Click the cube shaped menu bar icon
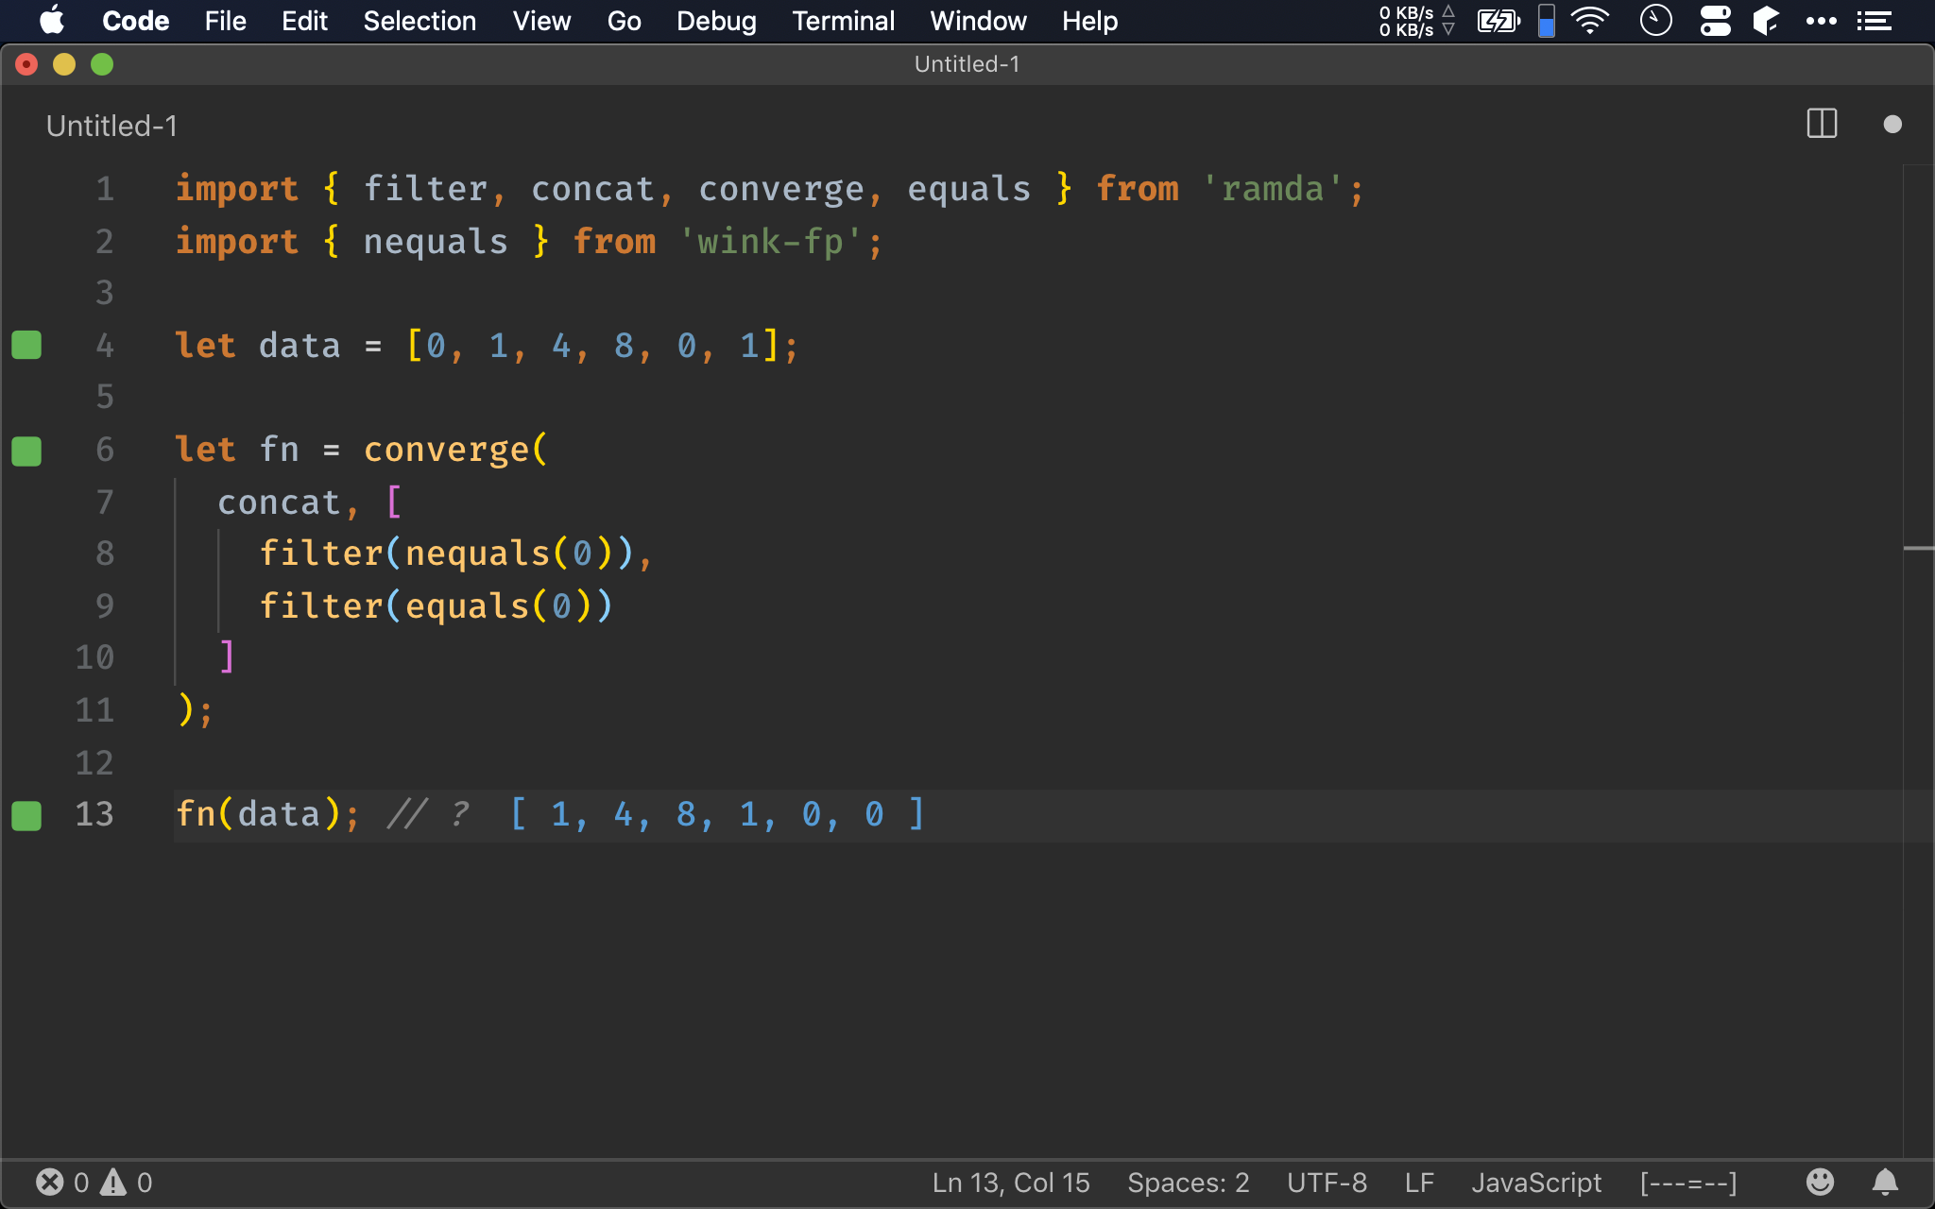The height and width of the screenshot is (1209, 1935). 1766,21
